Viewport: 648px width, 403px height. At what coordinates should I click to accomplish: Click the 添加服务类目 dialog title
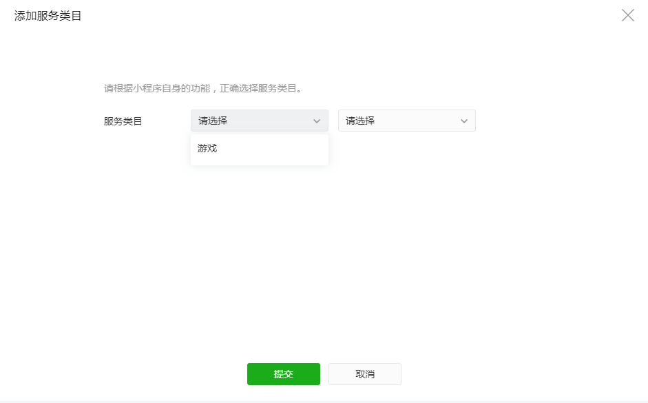48,16
